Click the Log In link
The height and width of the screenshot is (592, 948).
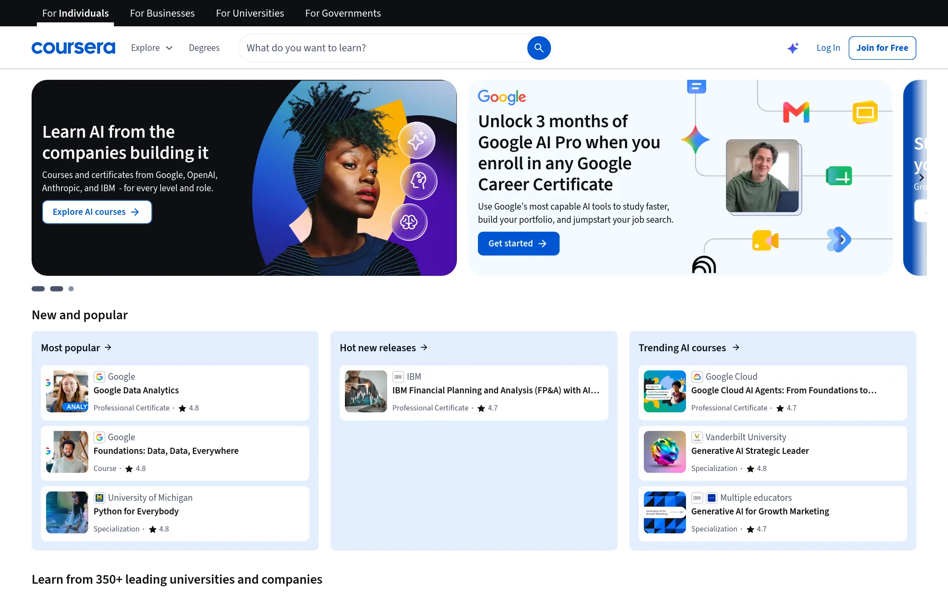point(828,48)
